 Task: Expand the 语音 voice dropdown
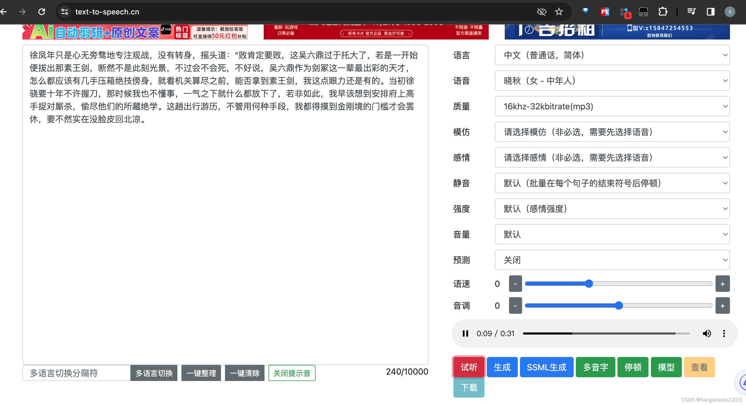pos(612,81)
